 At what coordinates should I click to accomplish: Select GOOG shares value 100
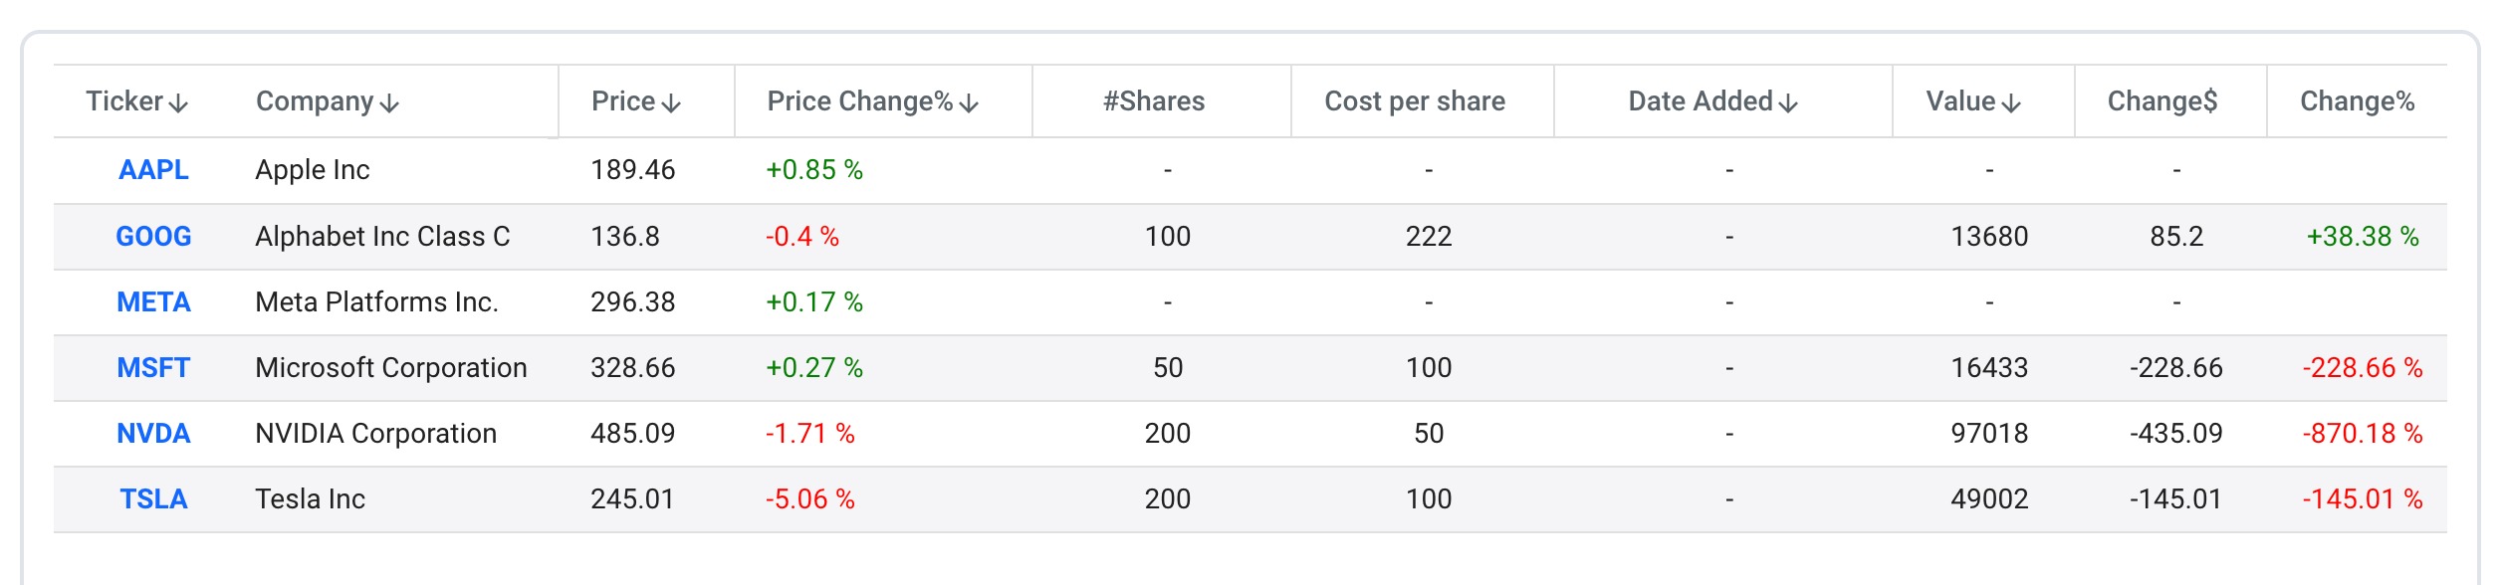tap(1168, 236)
